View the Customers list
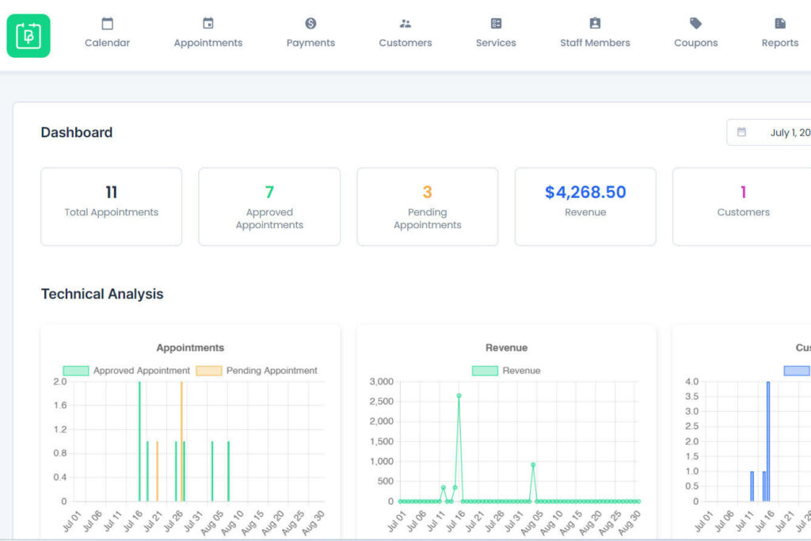 405,32
